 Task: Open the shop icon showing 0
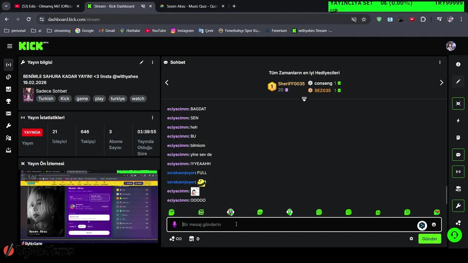tap(194, 239)
